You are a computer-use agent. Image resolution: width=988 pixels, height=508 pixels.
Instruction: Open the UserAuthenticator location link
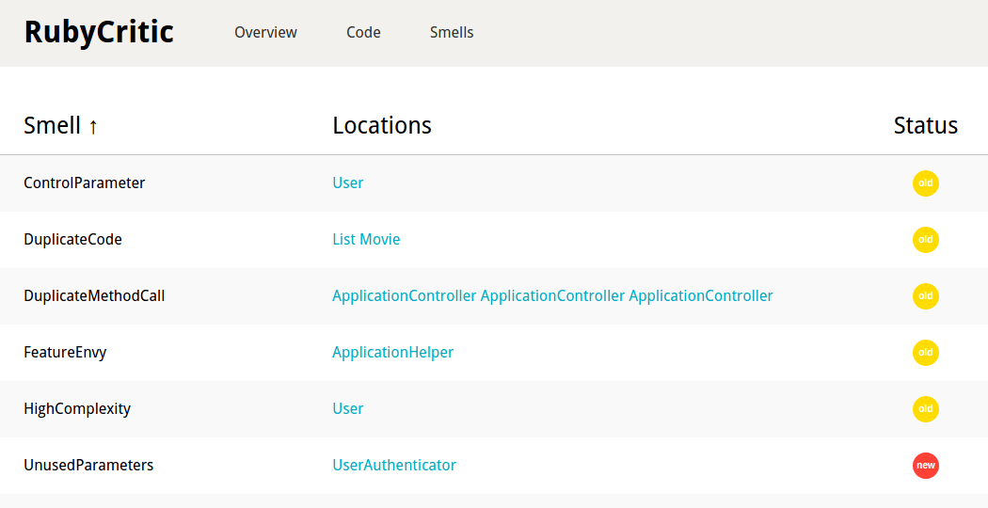(x=393, y=466)
